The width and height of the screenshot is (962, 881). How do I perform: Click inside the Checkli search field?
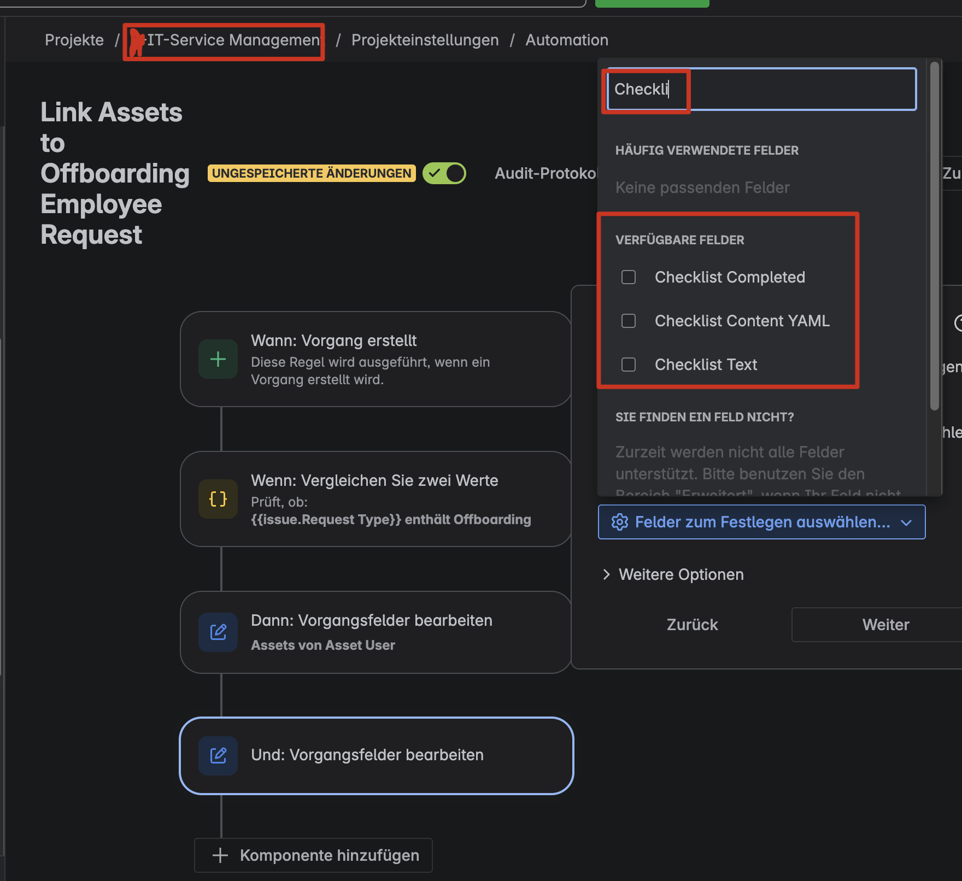tap(759, 89)
